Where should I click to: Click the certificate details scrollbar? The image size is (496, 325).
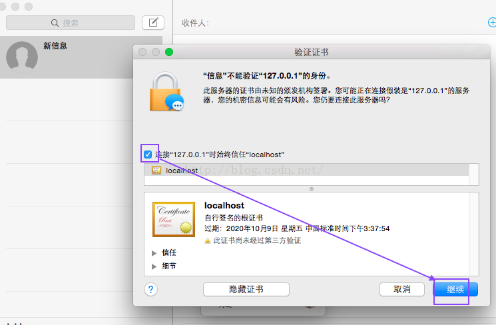point(474,234)
